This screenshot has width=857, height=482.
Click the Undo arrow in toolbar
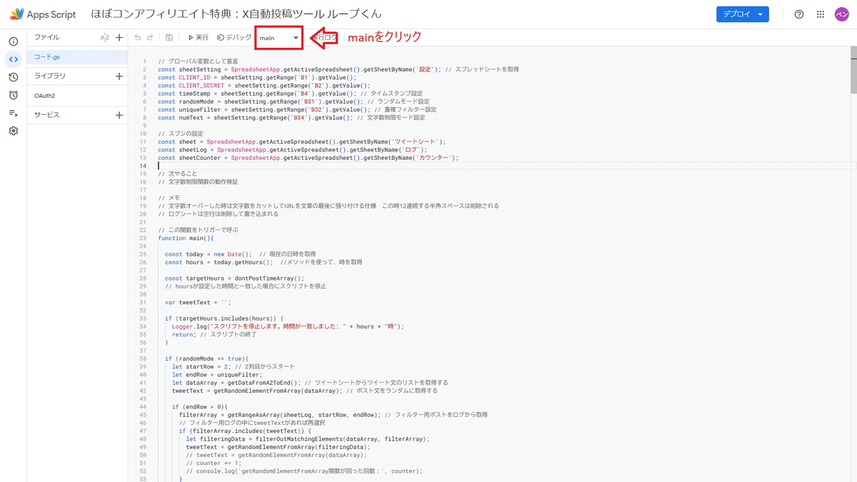click(x=138, y=38)
